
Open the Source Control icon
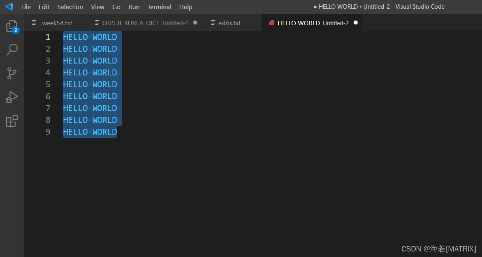click(x=12, y=73)
